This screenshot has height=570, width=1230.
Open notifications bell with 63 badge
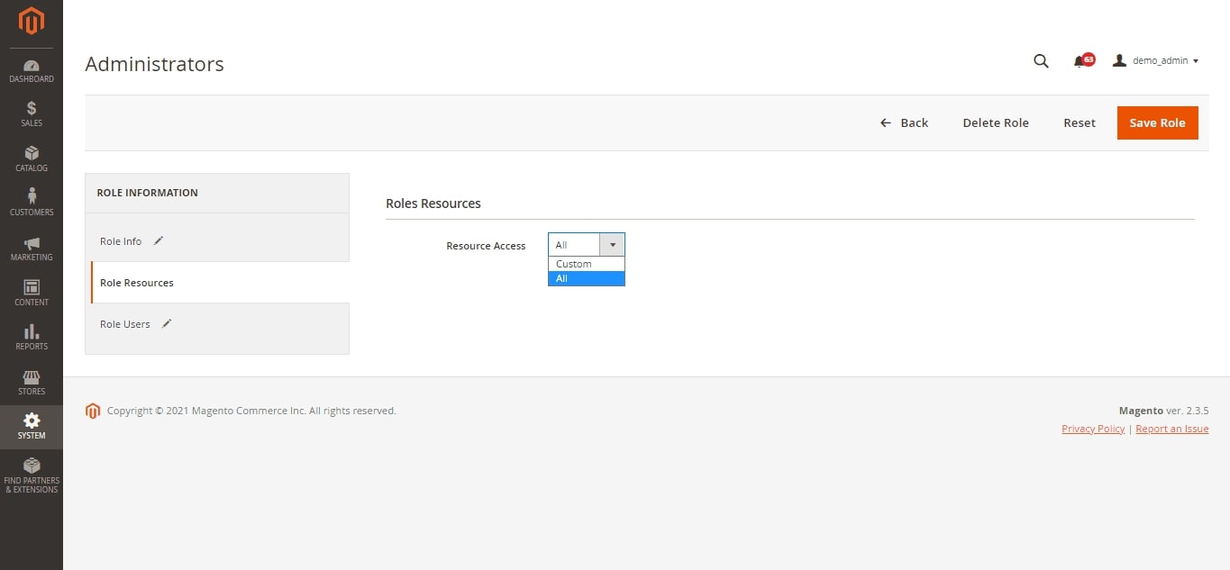1083,60
